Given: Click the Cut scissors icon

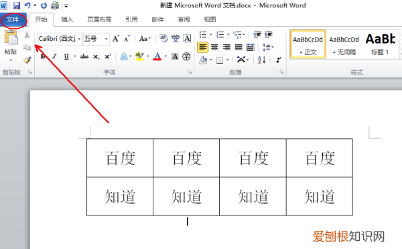Looking at the screenshot, I should [27, 35].
